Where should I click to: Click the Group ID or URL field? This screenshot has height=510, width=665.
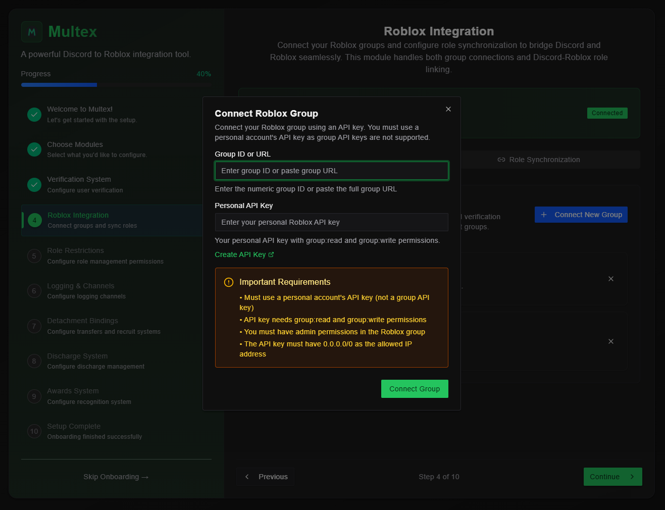pyautogui.click(x=332, y=171)
